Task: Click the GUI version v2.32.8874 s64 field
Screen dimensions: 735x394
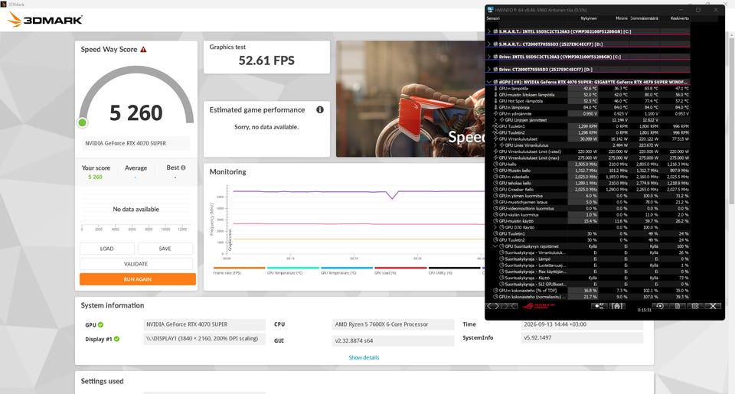Action: [x=393, y=340]
